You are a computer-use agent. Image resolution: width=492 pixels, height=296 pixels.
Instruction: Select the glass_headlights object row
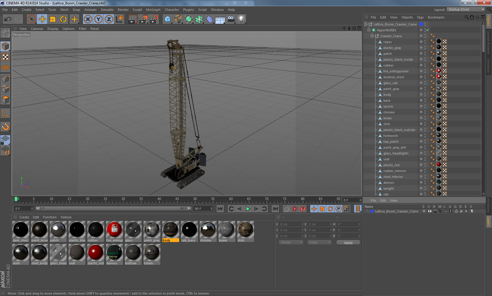coord(396,153)
